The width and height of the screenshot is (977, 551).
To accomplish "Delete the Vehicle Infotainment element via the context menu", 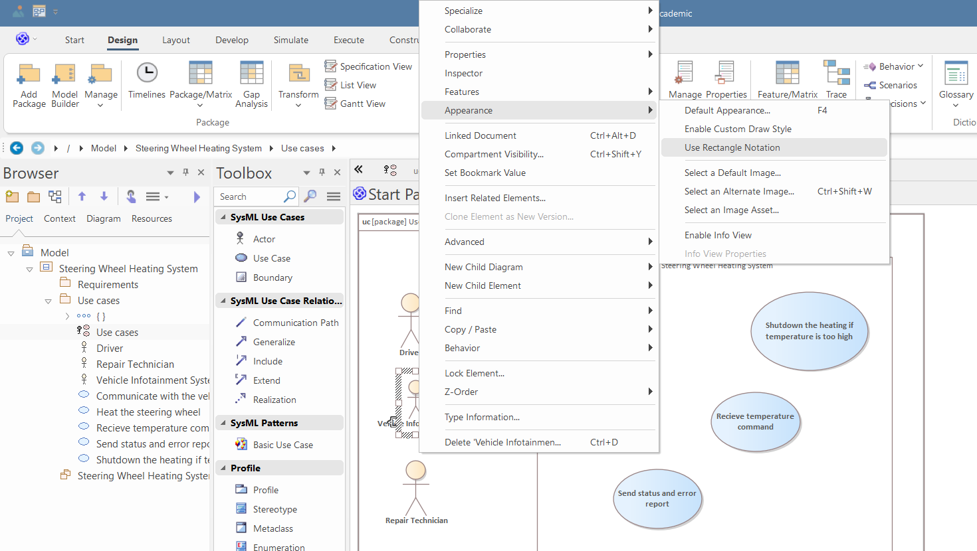I will [x=539, y=442].
